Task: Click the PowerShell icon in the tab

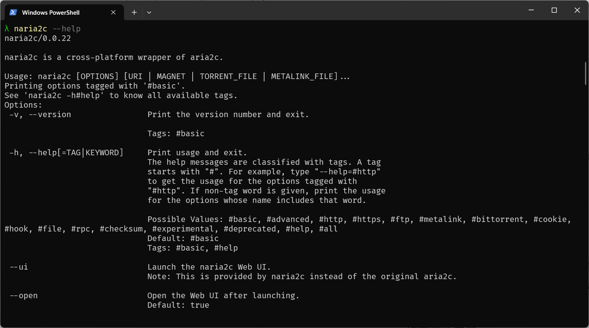Action: click(13, 12)
